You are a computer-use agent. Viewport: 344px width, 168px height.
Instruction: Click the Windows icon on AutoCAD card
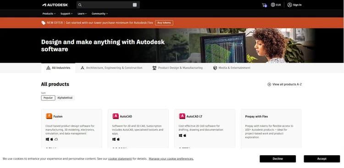coord(114,139)
